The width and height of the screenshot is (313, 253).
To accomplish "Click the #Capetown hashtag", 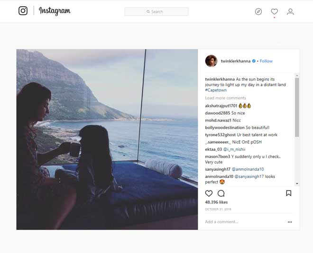I will click(x=215, y=90).
